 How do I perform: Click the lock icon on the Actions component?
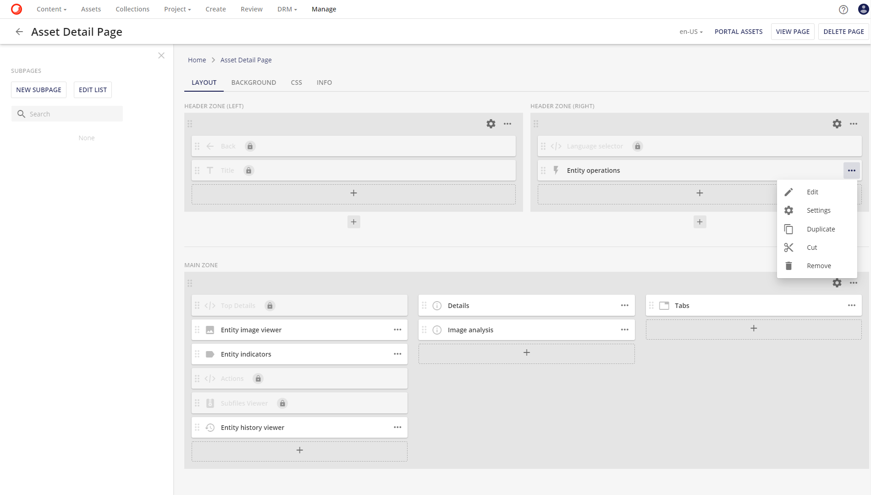(x=258, y=378)
